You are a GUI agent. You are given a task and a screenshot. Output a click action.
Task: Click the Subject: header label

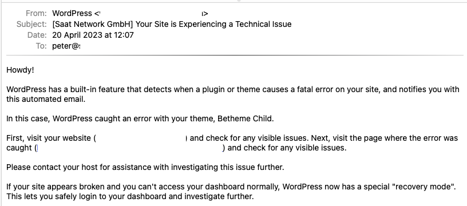[x=31, y=24]
